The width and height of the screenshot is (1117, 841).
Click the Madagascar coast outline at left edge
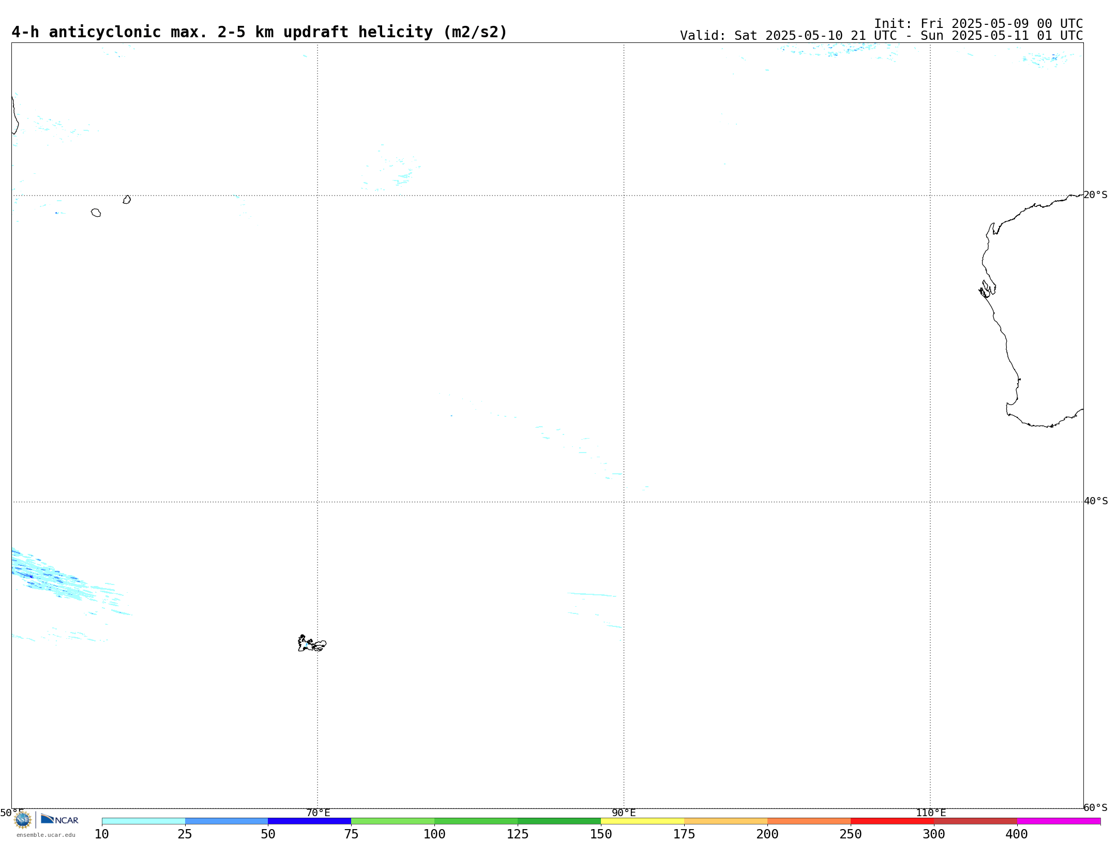coord(15,115)
